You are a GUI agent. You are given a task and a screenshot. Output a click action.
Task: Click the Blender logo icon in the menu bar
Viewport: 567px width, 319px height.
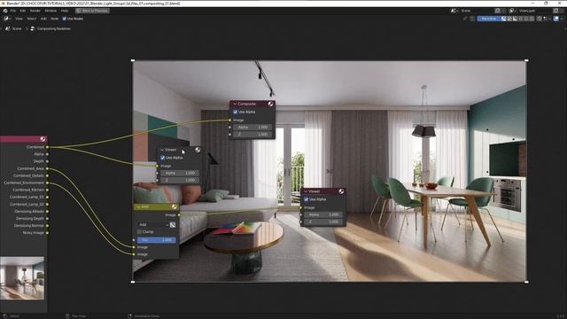[5, 11]
